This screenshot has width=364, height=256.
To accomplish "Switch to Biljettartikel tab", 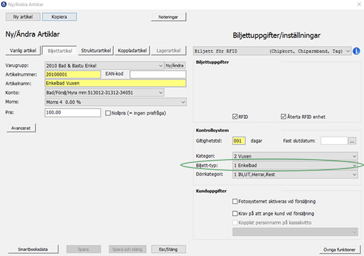I will coord(60,50).
